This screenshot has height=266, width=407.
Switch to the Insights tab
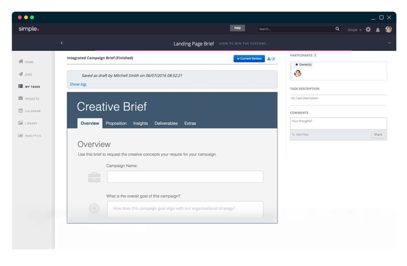140,123
